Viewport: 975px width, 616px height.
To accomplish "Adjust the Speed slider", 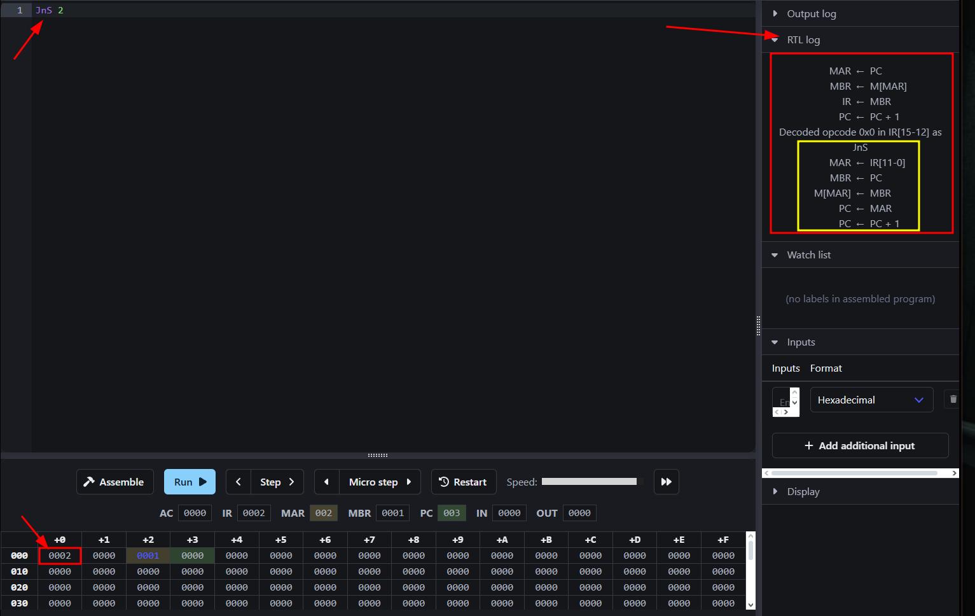I will coord(589,482).
